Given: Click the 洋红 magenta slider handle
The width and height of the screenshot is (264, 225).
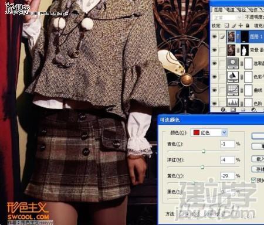Looking at the screenshot, I should point(202,167).
